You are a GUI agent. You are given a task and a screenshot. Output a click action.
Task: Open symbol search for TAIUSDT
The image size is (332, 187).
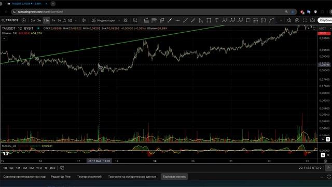(10, 20)
